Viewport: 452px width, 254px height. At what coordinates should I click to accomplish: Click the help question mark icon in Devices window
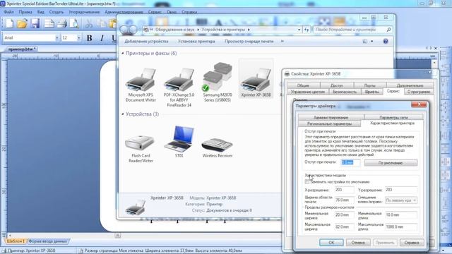coord(386,41)
